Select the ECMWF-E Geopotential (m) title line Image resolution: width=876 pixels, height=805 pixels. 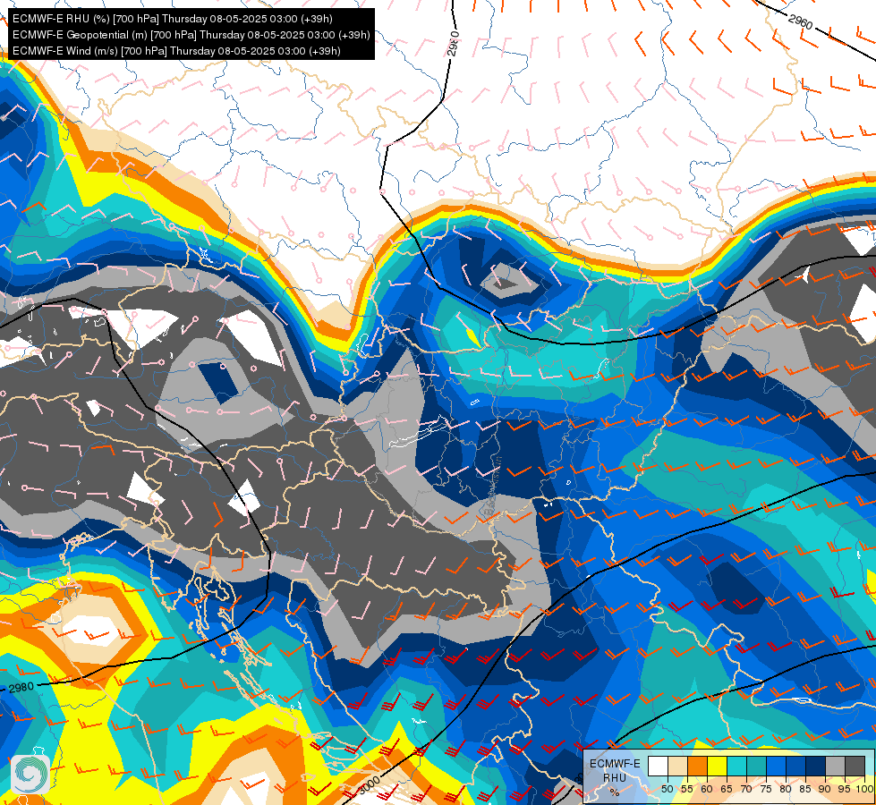191,35
